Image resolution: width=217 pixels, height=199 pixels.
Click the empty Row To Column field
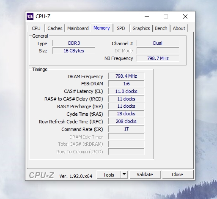(x=126, y=152)
